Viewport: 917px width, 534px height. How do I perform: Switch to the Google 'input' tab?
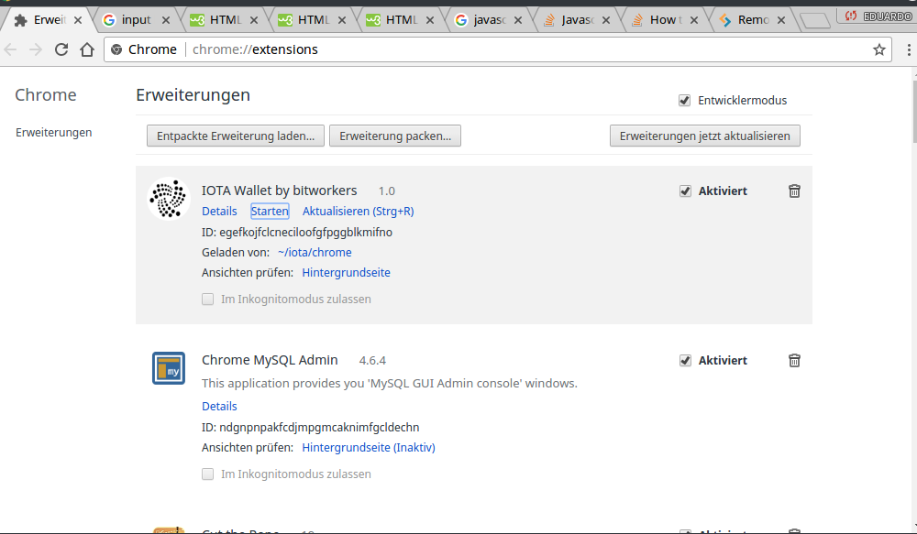click(136, 20)
